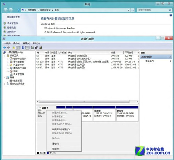174x160 pixels.
Task: Expand the 性能 tree node
Action: (x=8, y=71)
